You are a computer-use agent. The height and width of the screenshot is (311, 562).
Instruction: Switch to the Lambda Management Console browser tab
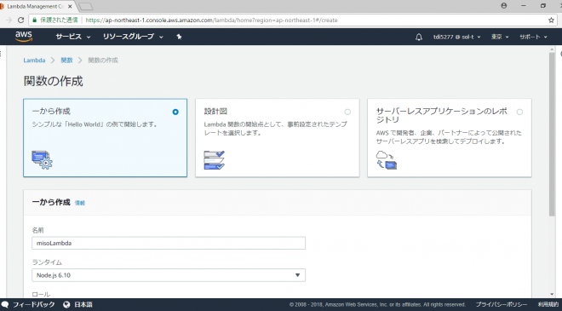pyautogui.click(x=36, y=7)
